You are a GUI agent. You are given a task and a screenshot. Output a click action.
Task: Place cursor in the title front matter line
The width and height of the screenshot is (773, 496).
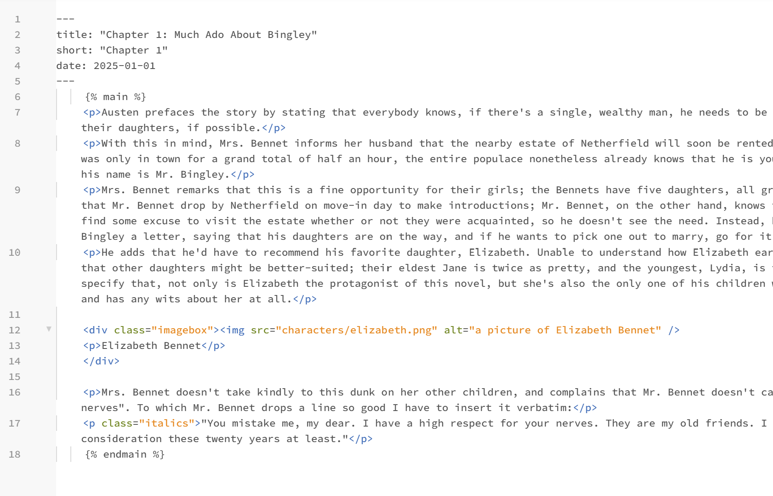pyautogui.click(x=187, y=35)
